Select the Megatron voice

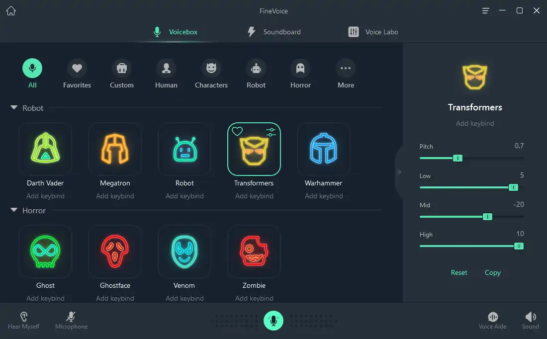coord(115,149)
